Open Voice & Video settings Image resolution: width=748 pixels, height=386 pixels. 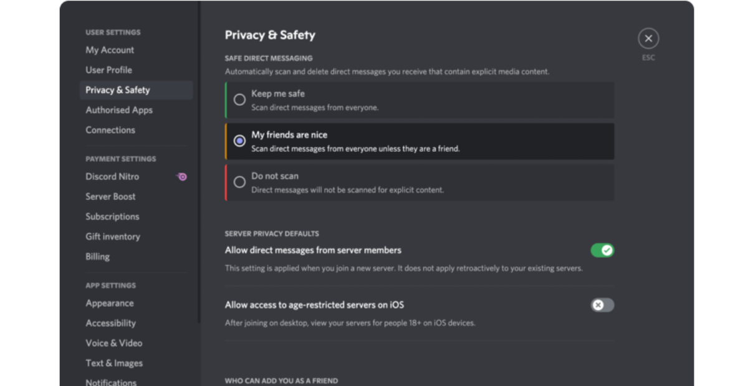(x=114, y=343)
